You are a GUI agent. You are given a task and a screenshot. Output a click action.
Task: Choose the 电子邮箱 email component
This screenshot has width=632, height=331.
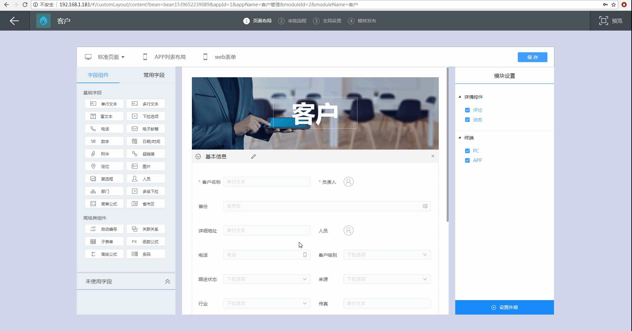146,129
